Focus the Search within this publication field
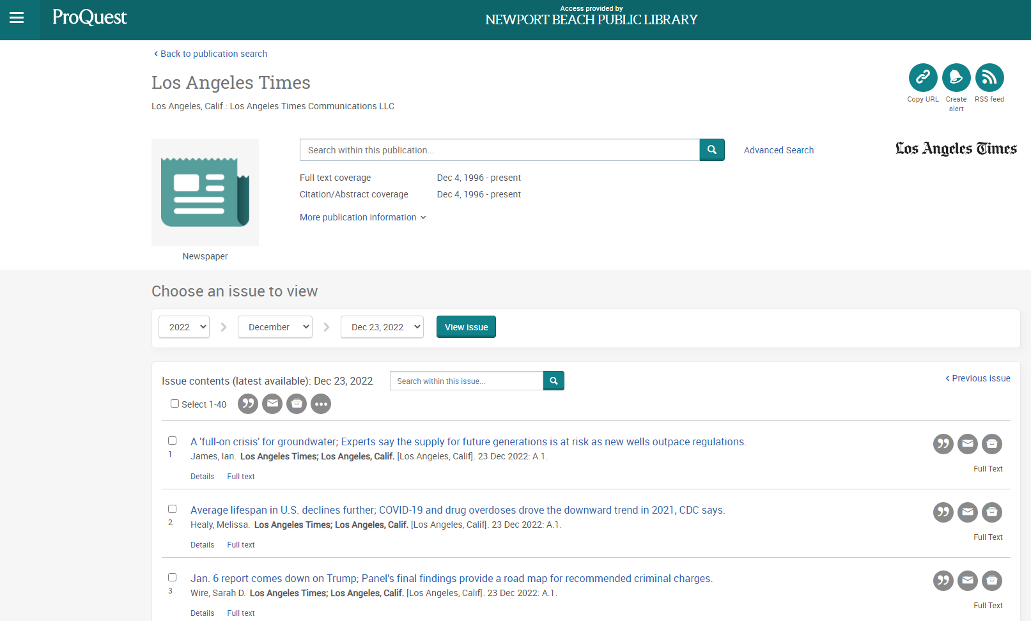1031x621 pixels. point(500,150)
